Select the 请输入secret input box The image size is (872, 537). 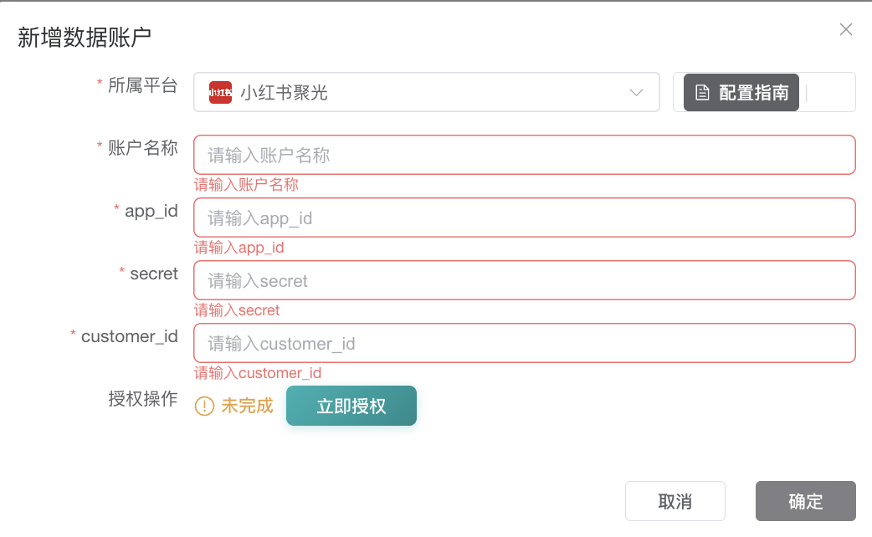[524, 280]
